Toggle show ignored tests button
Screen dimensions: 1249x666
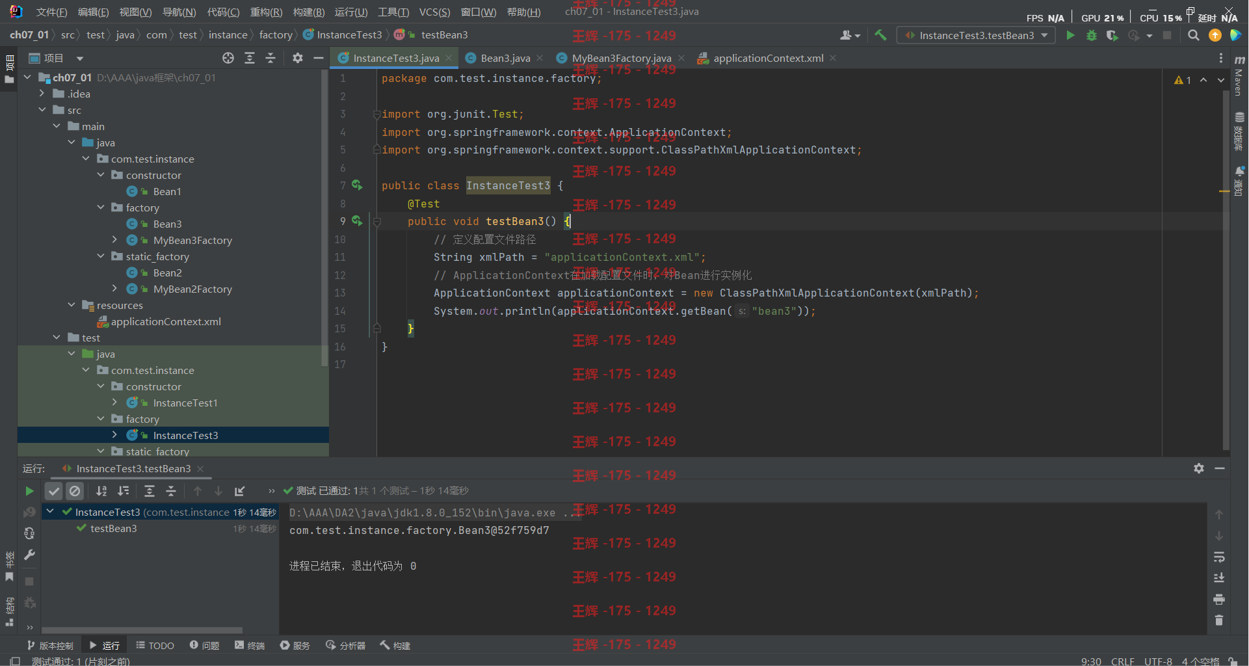pyautogui.click(x=75, y=491)
